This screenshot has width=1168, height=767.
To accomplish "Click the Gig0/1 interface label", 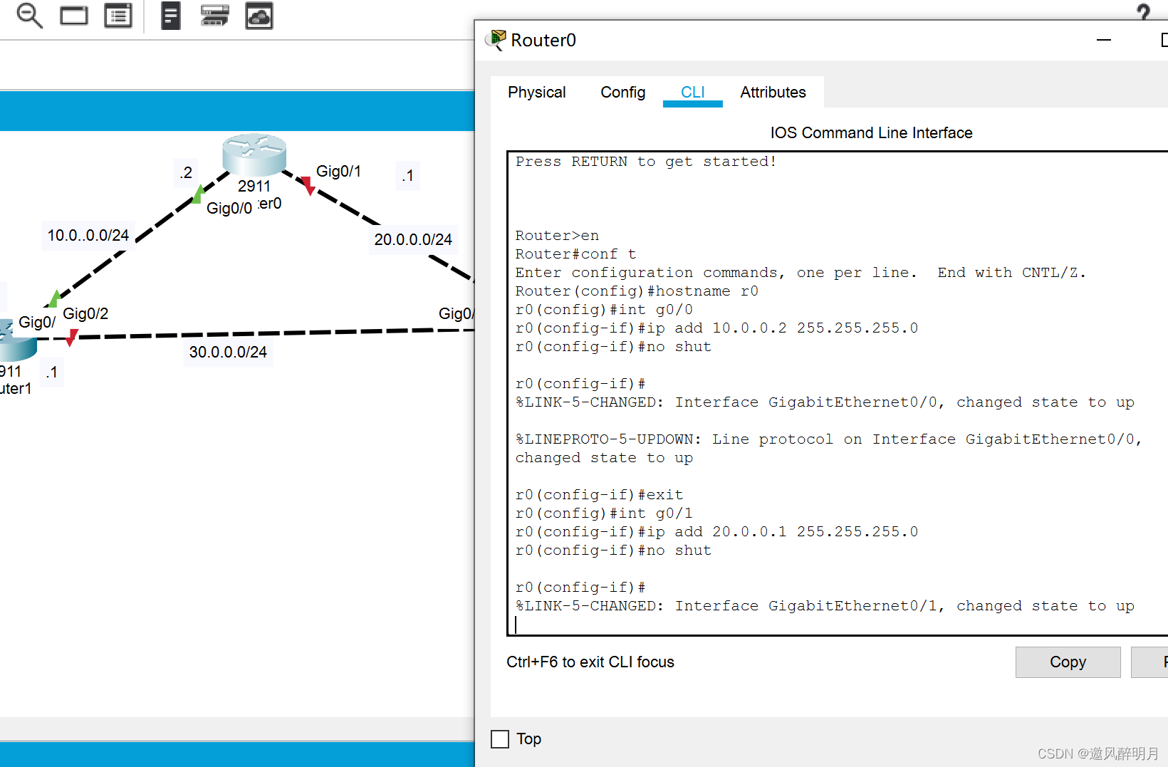I will coord(338,171).
